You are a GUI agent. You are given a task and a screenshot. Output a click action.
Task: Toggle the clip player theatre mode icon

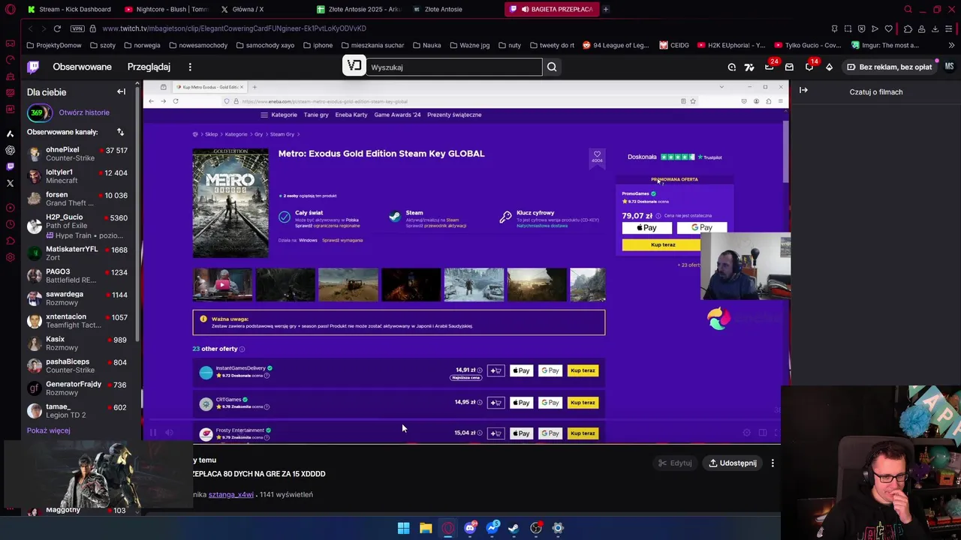762,433
